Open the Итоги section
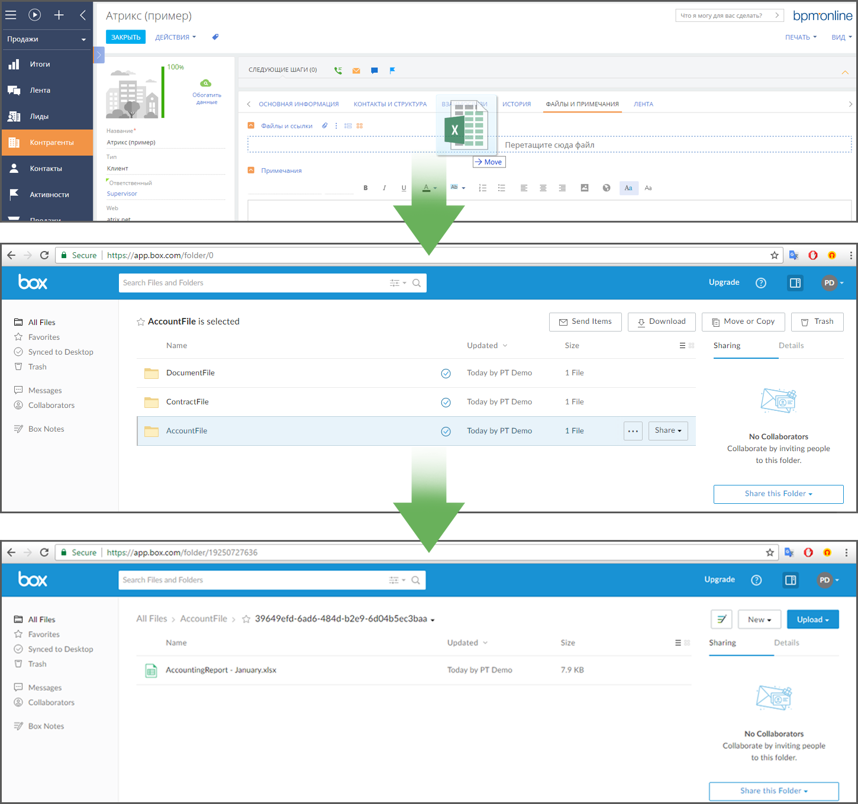858x804 pixels. 47,64
